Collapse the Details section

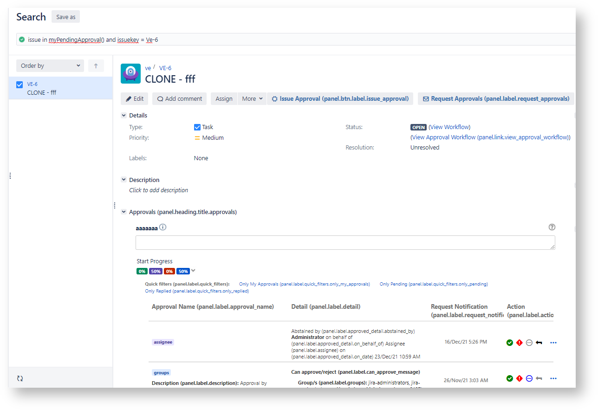123,116
